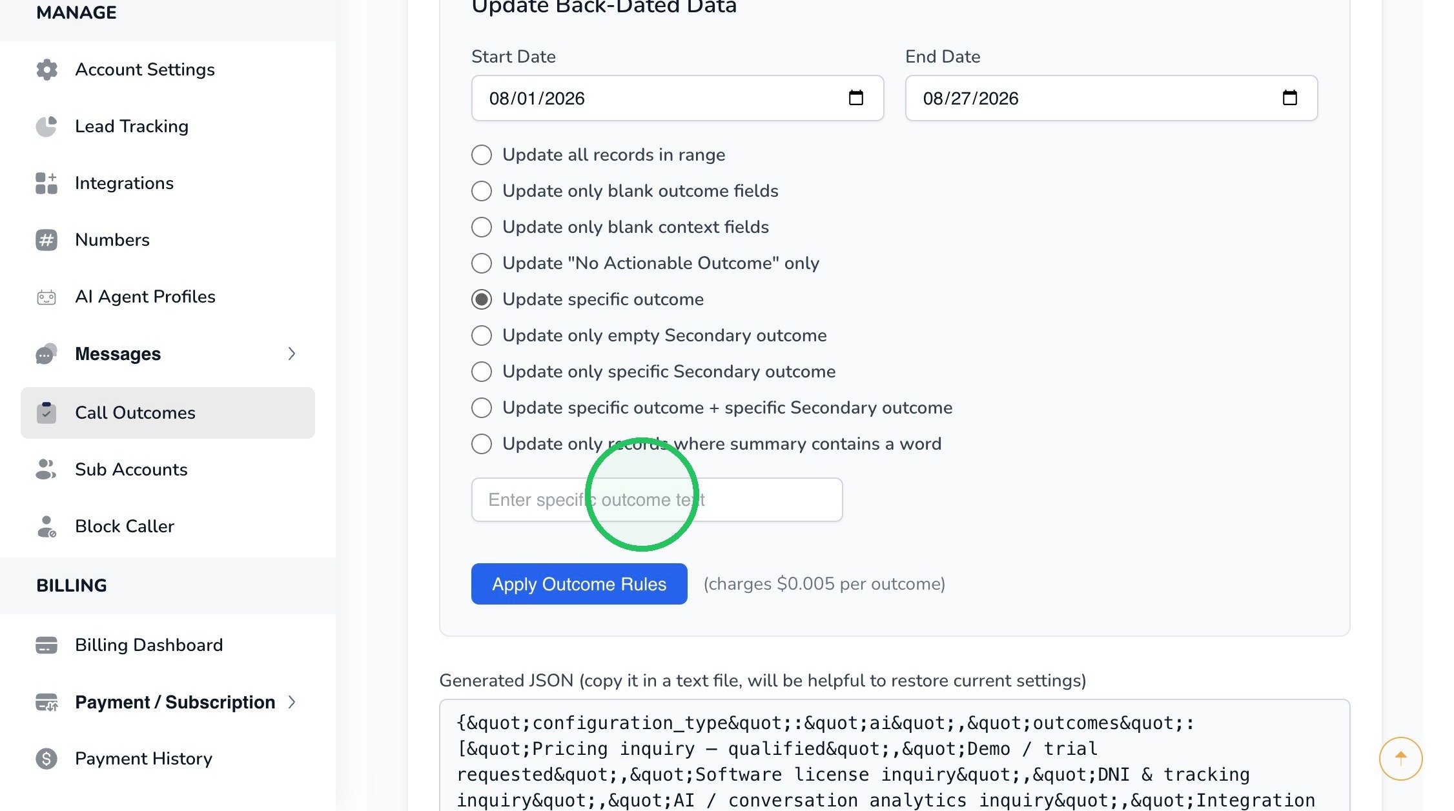Open the Start Date calendar picker
This screenshot has height=811, width=1454.
coord(856,98)
